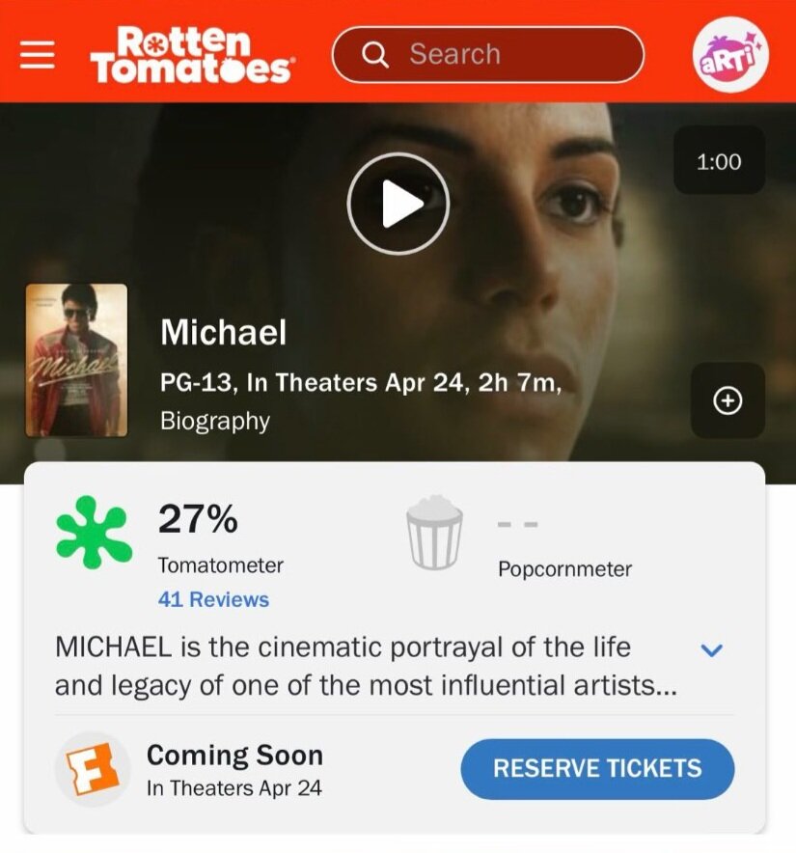The image size is (796, 853).
Task: Click the search magnifier icon
Action: click(374, 54)
